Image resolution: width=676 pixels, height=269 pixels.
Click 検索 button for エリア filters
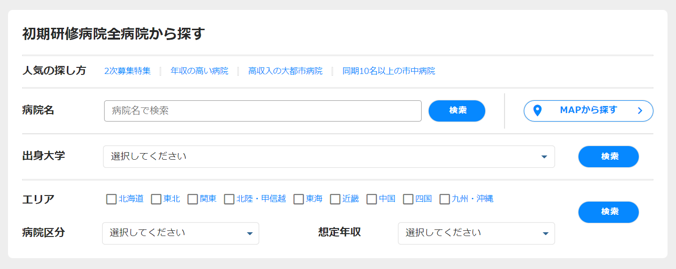point(609,212)
